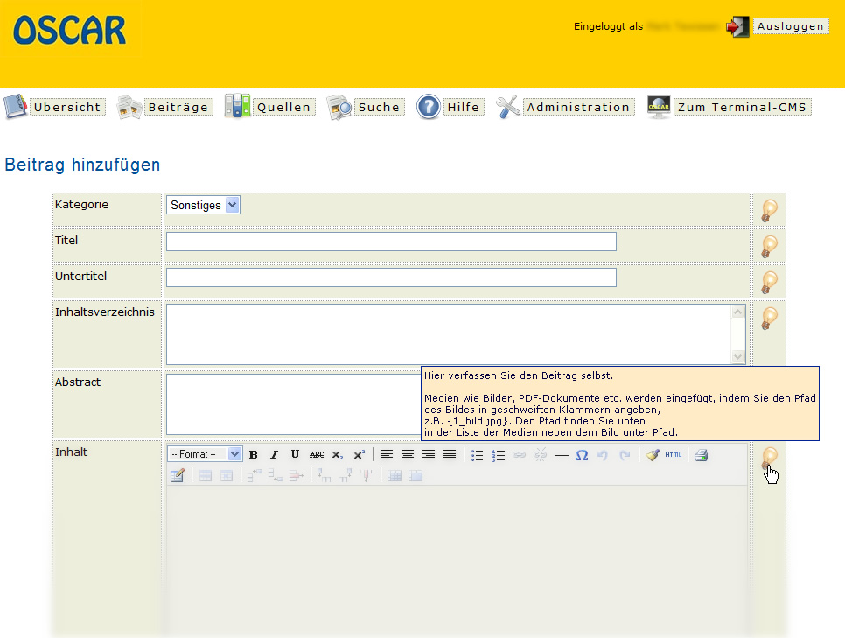Go to the Quellen section

tap(283, 108)
